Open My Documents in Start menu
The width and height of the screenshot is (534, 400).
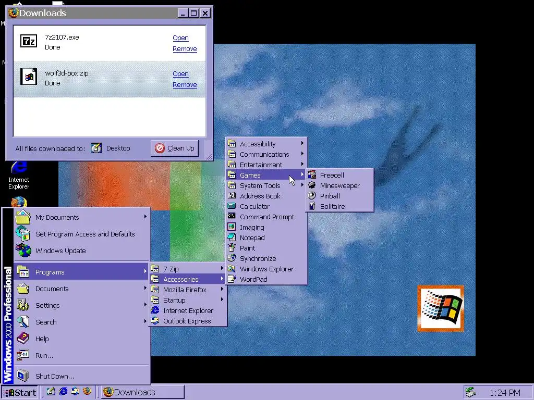pyautogui.click(x=82, y=217)
